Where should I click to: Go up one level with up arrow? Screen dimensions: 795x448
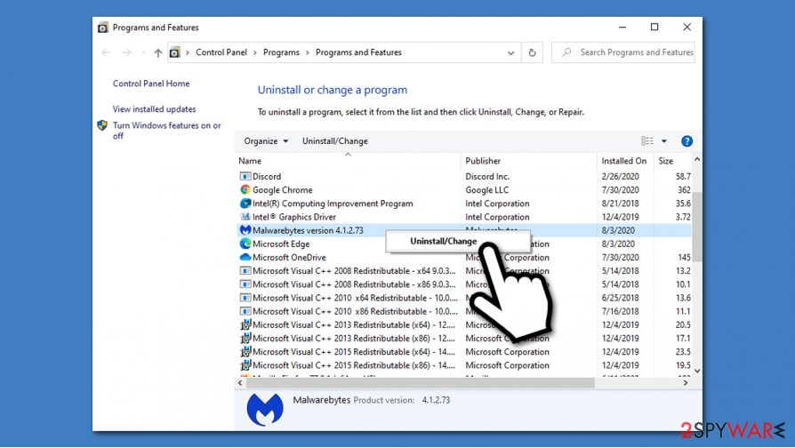157,52
